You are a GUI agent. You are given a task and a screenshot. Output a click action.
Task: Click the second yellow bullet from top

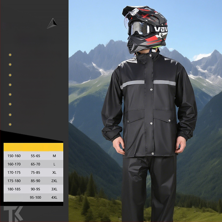click(x=10, y=65)
